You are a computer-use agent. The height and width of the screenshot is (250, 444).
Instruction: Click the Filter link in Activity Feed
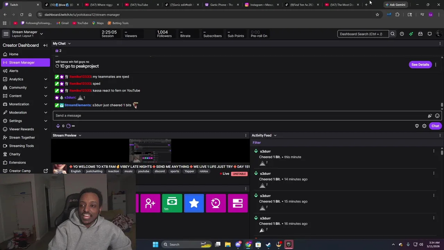[257, 143]
